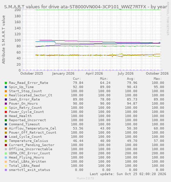Click the brown Airflow_Temperature_Cel swatch
Image resolution: width=171 pixels, height=182 pixels.
coord(6,128)
